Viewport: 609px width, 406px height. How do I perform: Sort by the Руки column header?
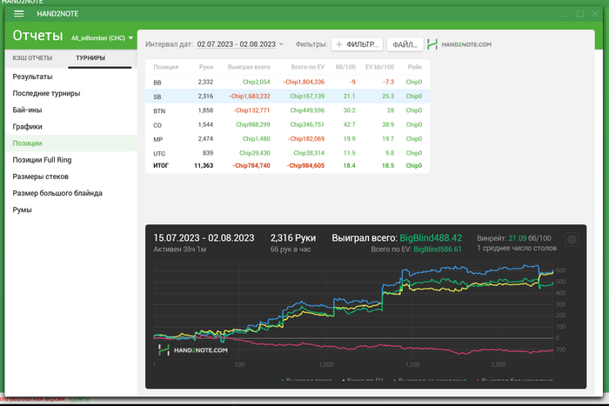click(206, 67)
